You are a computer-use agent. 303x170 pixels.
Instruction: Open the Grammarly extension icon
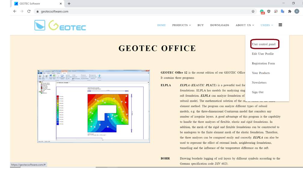pos(262,12)
